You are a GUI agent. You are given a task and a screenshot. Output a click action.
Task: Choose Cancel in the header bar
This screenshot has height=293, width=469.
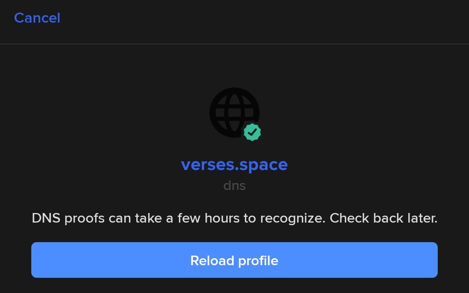pos(37,18)
